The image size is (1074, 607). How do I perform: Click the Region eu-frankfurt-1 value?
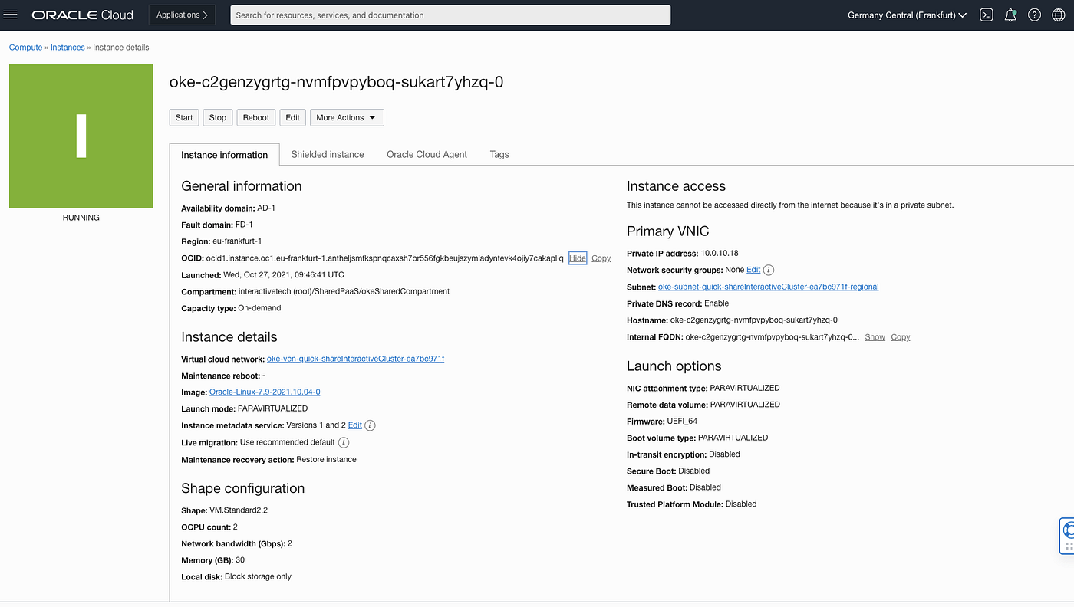[237, 241]
